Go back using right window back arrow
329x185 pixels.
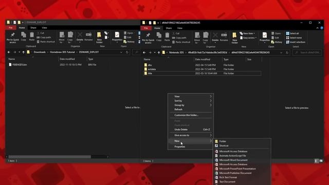tap(144, 52)
